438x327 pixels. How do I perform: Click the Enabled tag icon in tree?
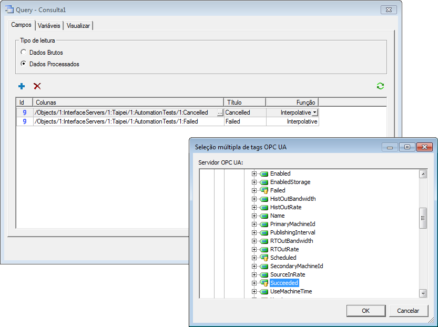coord(264,173)
